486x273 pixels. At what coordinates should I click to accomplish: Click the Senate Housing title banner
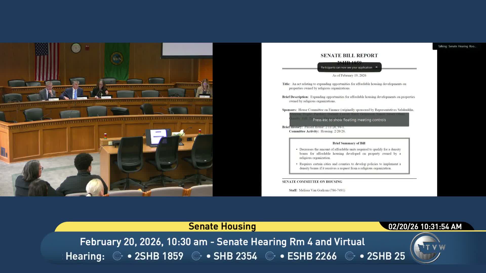click(x=222, y=226)
